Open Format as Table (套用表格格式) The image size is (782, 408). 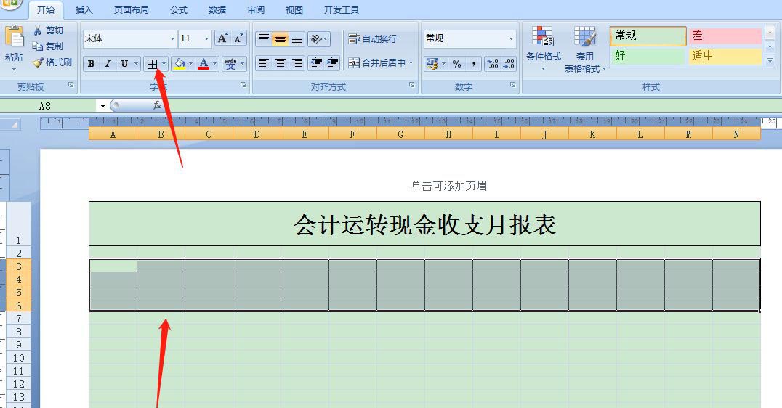coord(584,49)
